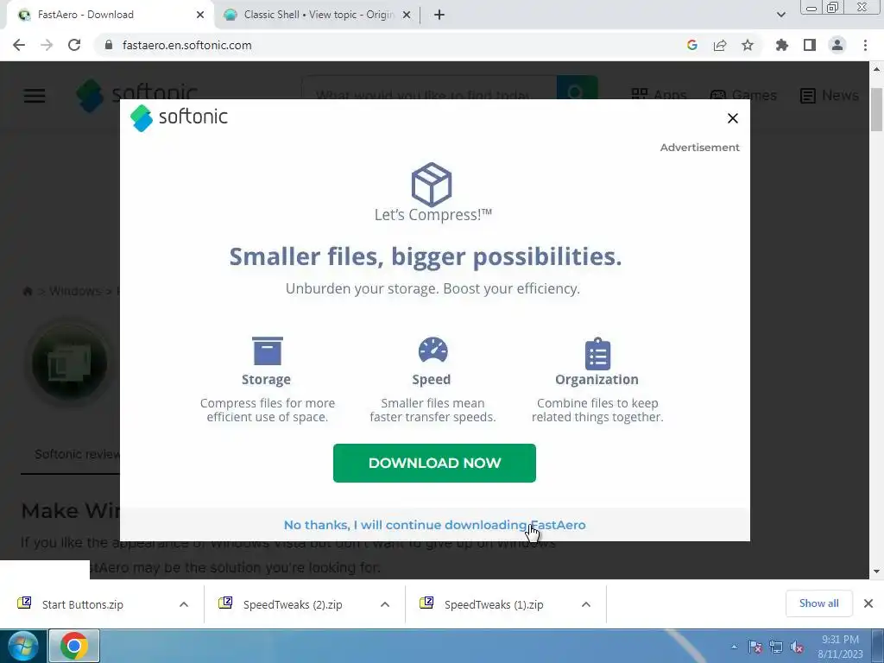
Task: Open Start Buttons.zip download
Action: coord(82,604)
